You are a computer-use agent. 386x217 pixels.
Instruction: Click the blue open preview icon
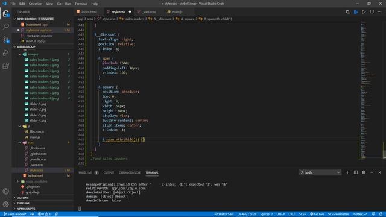[x=356, y=12]
